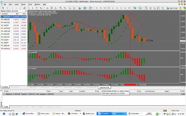186x116 pixels.
Task: Draw a horizontal line tool
Action: [x=16, y=8]
